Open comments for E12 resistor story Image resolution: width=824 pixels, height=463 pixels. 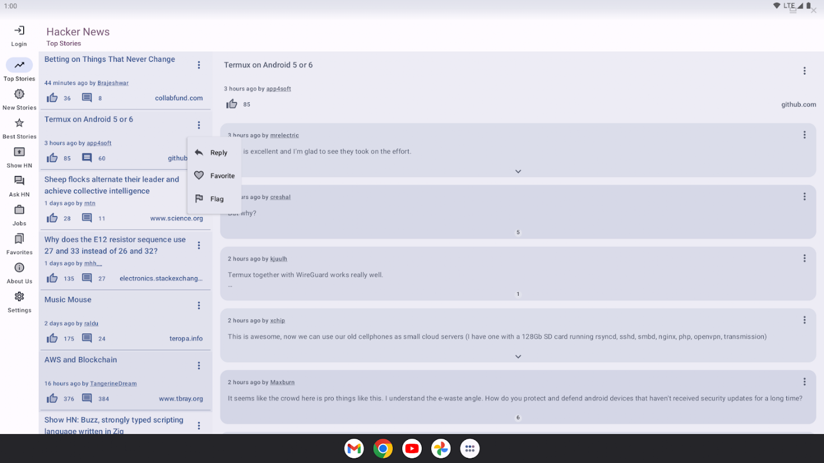point(87,278)
